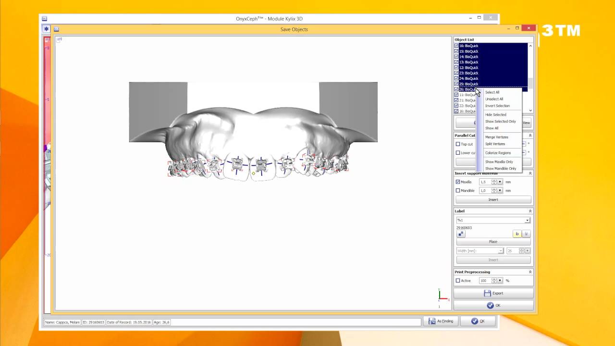Enable Print Preprocessing Active checkbox
The width and height of the screenshot is (615, 346).
point(458,281)
